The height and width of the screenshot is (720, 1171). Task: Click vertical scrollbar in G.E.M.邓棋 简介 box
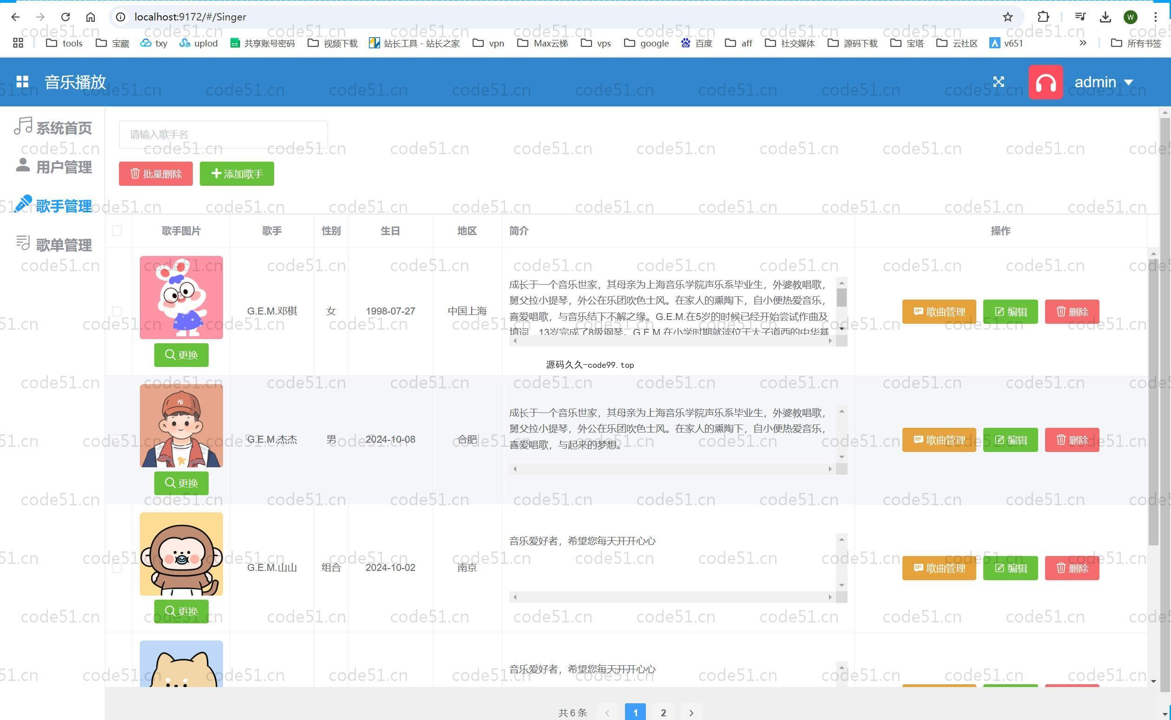[842, 306]
